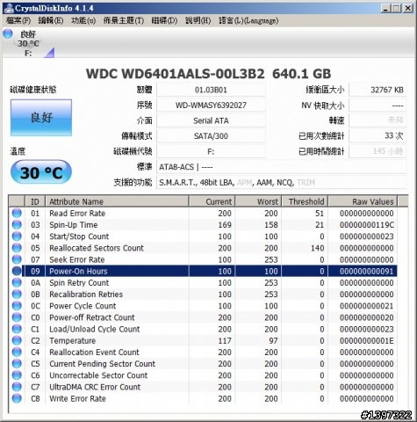This screenshot has height=422, width=417.
Task: Click status icon for Write Error Rate
Action: point(17,398)
